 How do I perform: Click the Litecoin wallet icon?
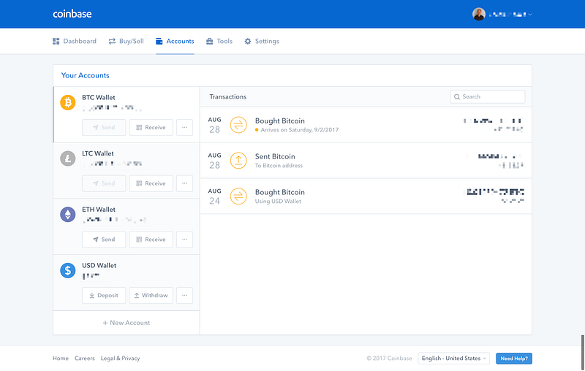67,158
